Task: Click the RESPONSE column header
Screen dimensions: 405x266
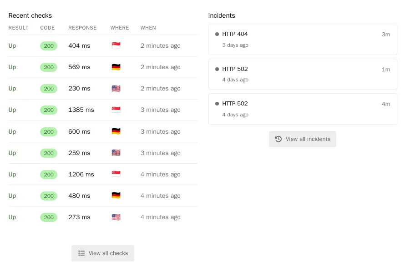Action: click(x=82, y=28)
